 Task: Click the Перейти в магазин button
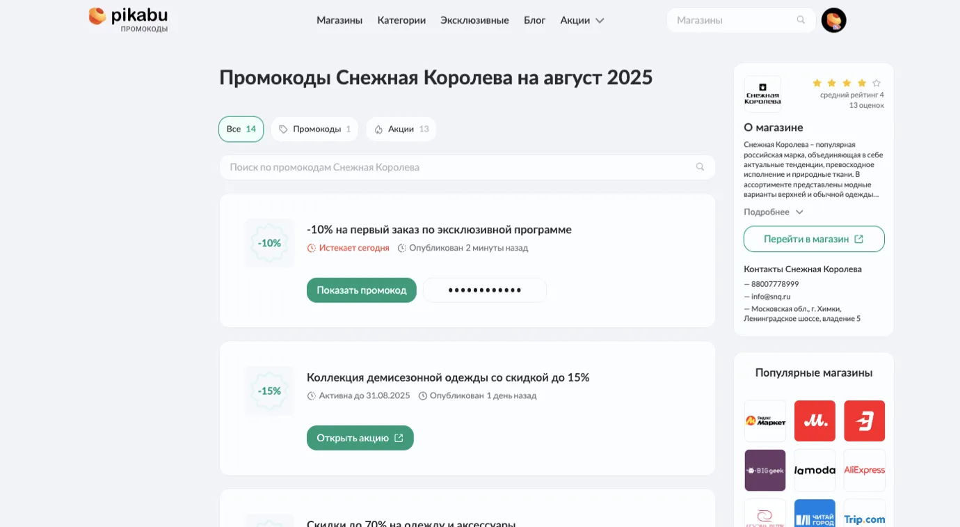(813, 239)
